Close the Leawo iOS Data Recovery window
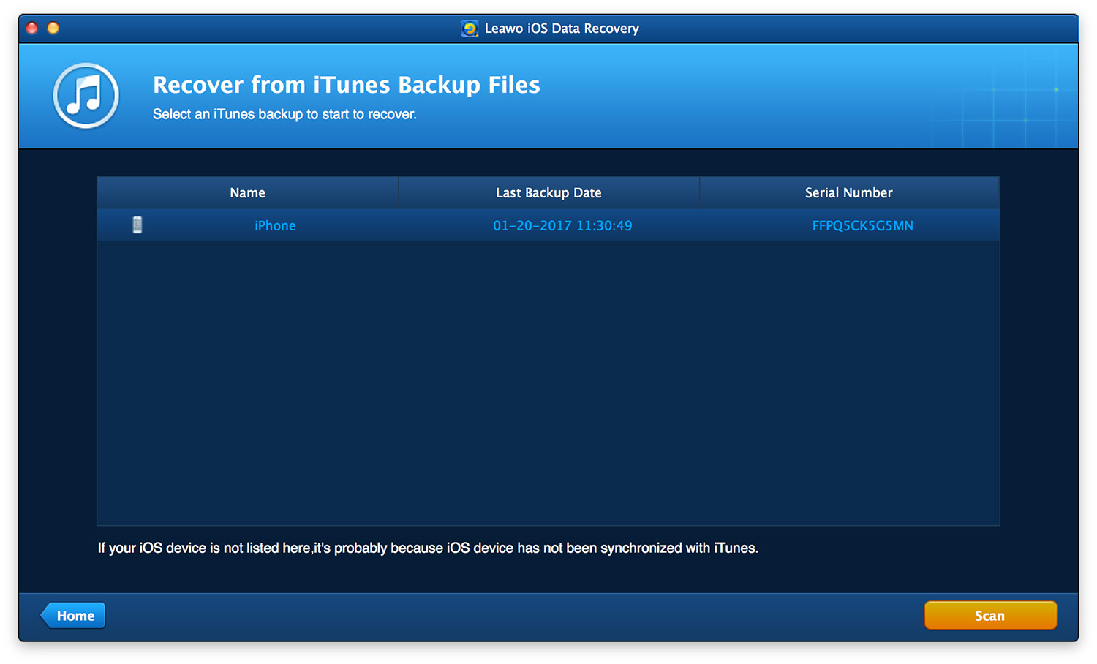The height and width of the screenshot is (664, 1097). click(32, 29)
